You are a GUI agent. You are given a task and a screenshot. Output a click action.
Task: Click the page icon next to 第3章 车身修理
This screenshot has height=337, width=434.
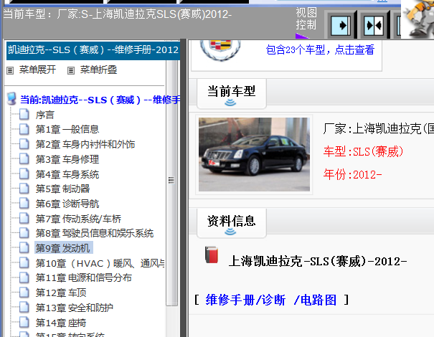pyautogui.click(x=24, y=158)
